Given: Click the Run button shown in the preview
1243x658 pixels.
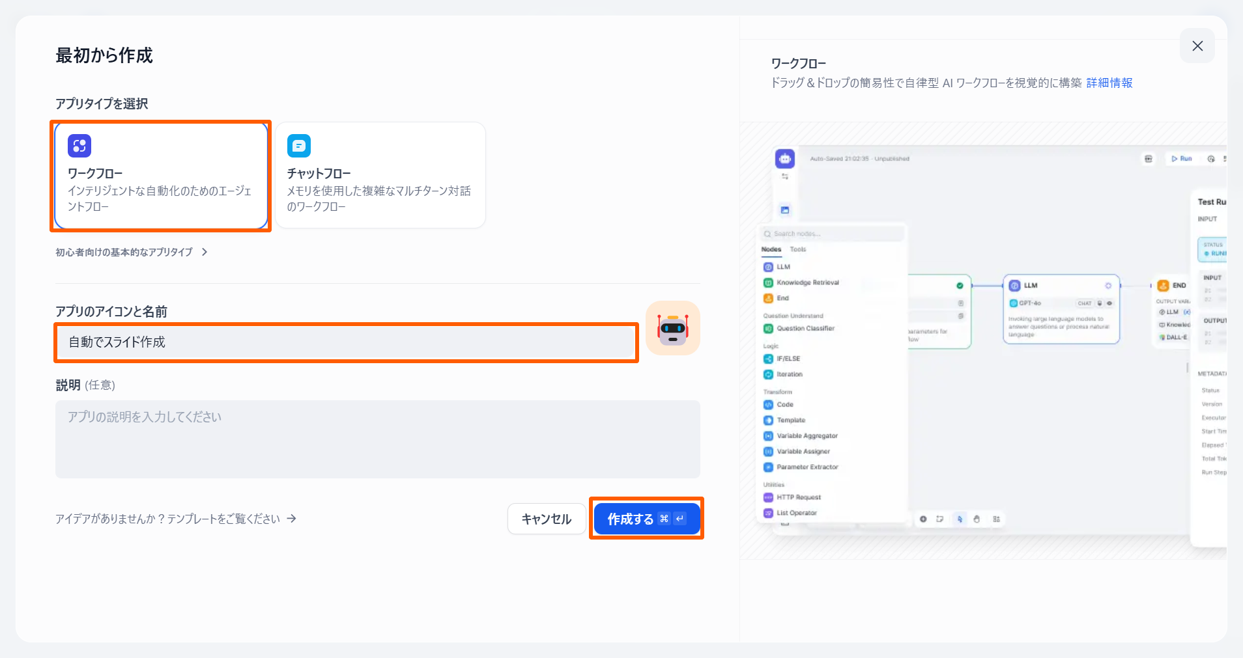Looking at the screenshot, I should pos(1181,159).
